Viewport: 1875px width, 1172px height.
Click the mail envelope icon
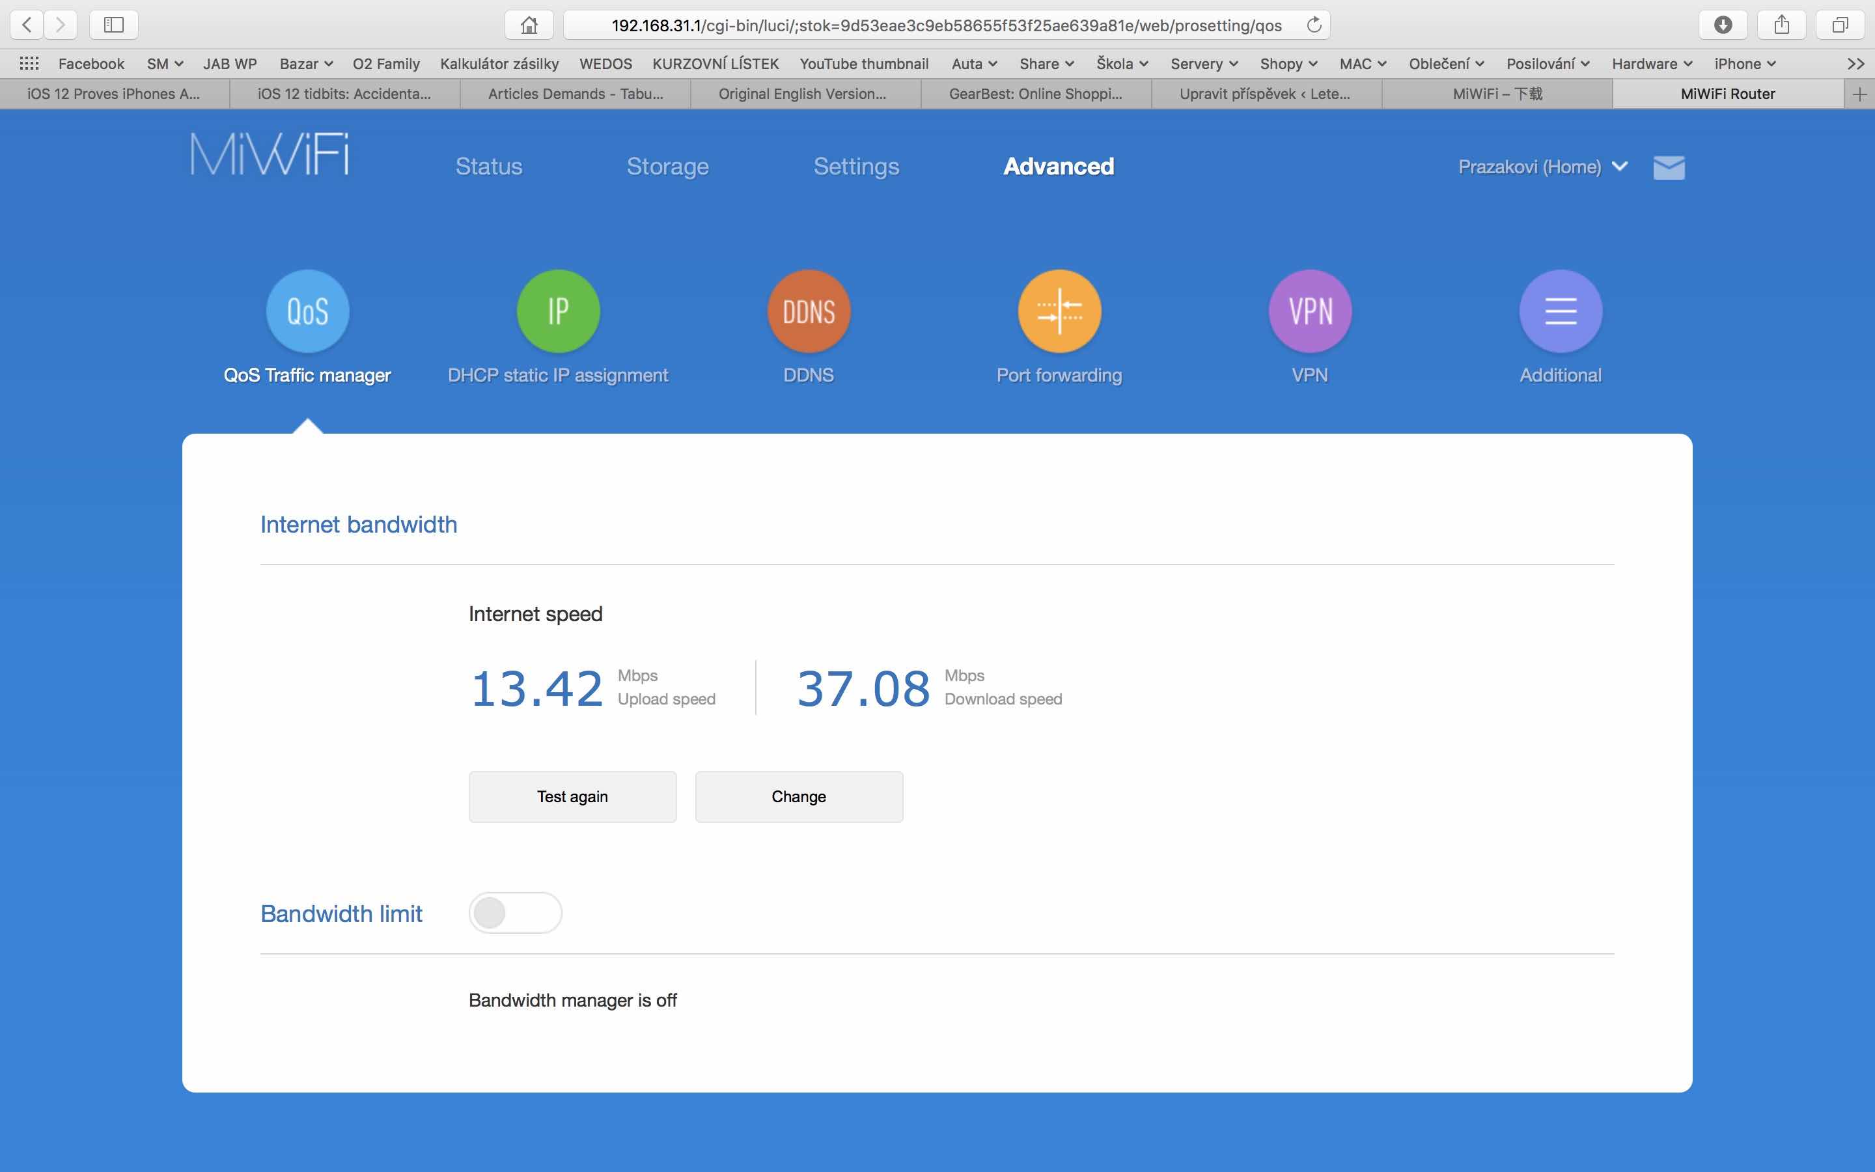(1668, 167)
